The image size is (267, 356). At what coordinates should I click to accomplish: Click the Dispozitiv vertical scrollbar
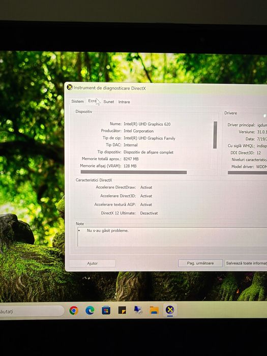[215, 135]
